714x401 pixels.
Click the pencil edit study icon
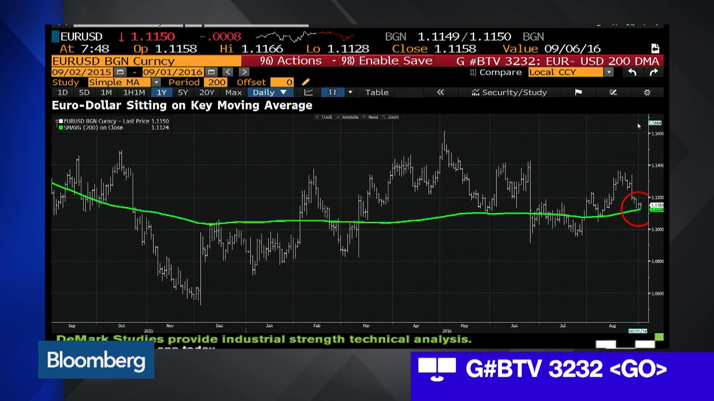point(306,82)
